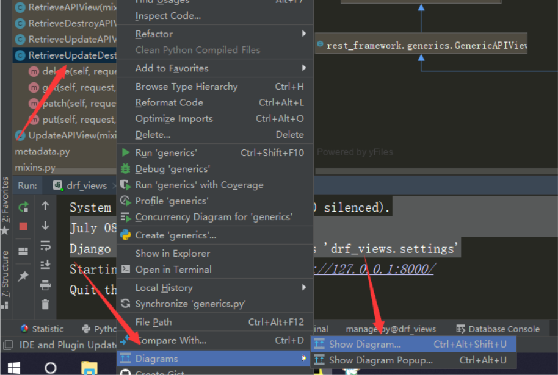Select RetrieveUpdateAPIV class in tree
Image resolution: width=558 pixels, height=375 pixels.
coord(65,39)
